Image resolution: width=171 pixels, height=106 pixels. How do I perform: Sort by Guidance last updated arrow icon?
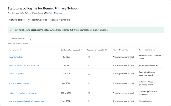82,50
